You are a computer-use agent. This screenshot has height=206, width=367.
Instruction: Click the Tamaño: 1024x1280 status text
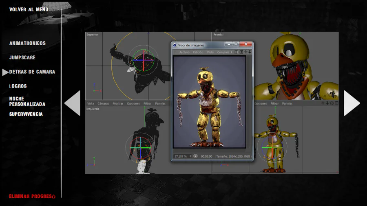point(234,156)
